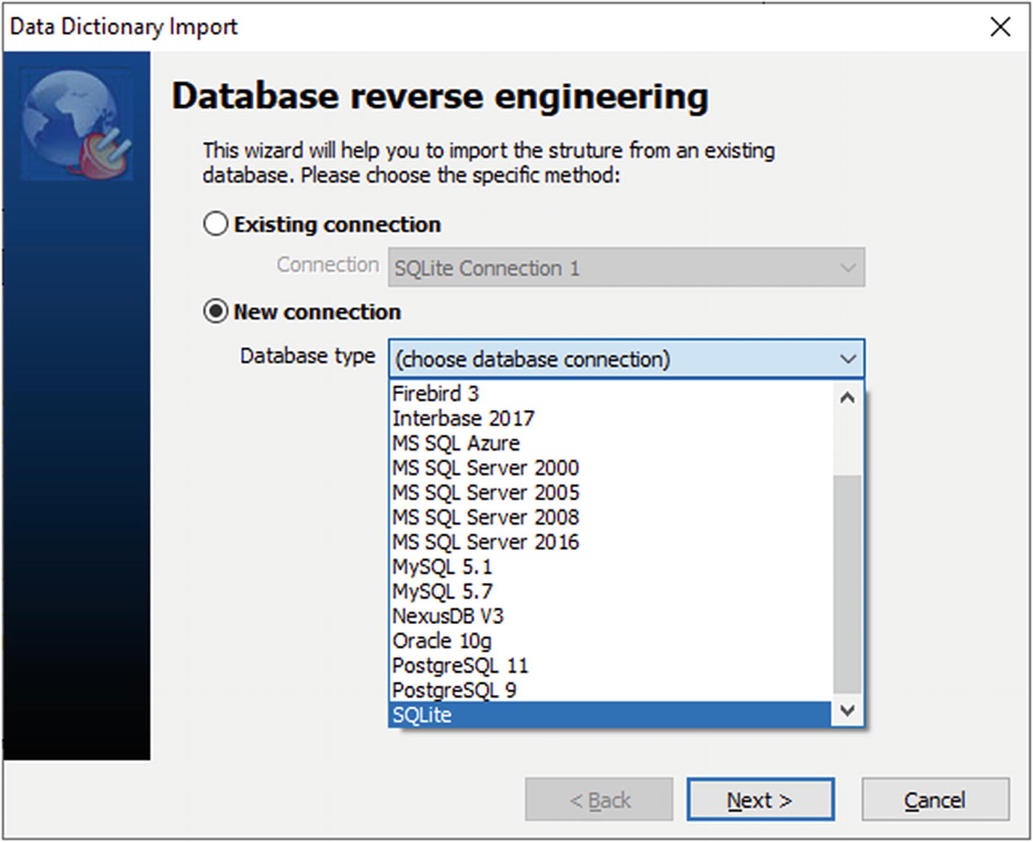Screen dimensions: 1033x842
Task: Choose the highlighted SQLite entry
Action: [x=610, y=714]
